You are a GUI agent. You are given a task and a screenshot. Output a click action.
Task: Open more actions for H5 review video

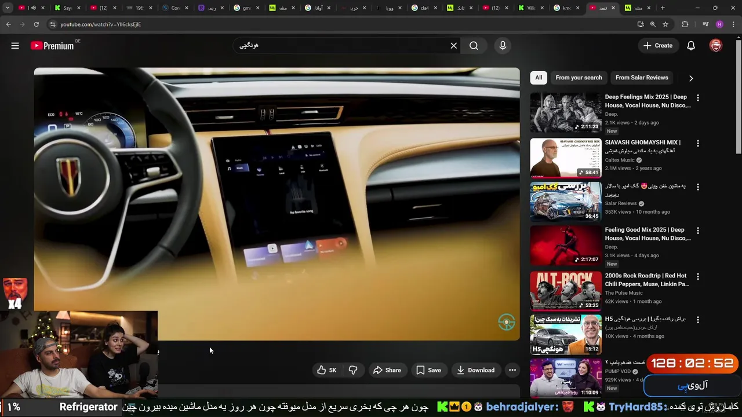tap(698, 320)
